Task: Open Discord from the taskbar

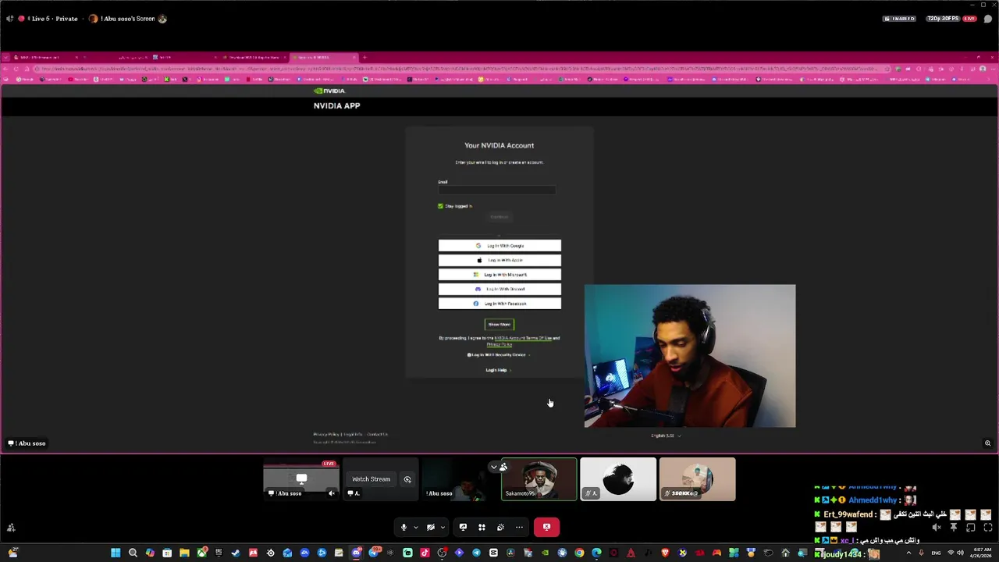Action: pos(356,553)
